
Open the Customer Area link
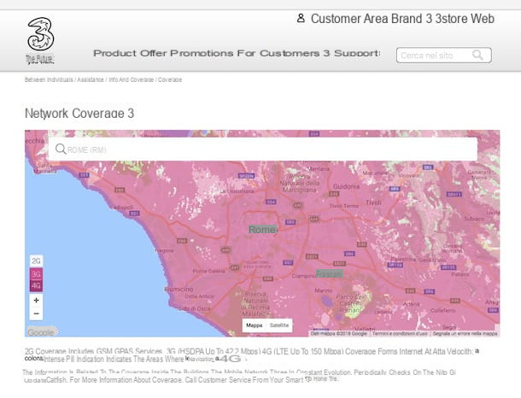tap(349, 19)
